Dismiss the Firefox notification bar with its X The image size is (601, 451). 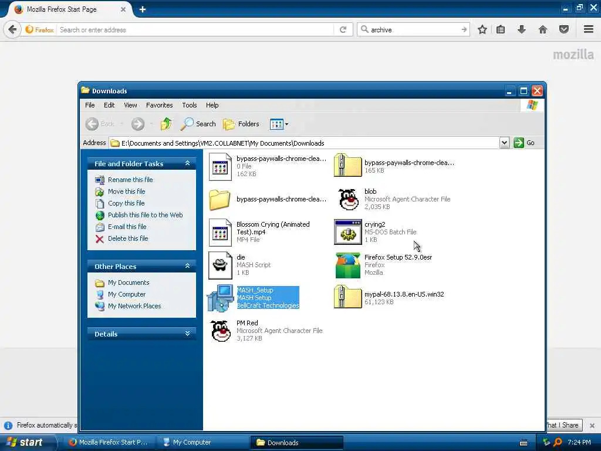(592, 425)
